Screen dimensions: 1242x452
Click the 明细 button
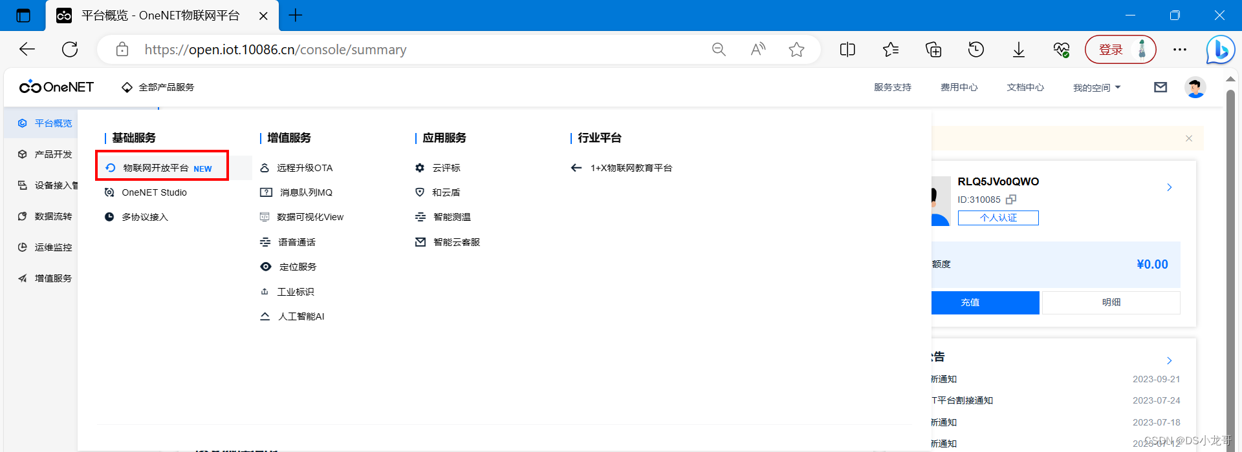coord(1111,302)
